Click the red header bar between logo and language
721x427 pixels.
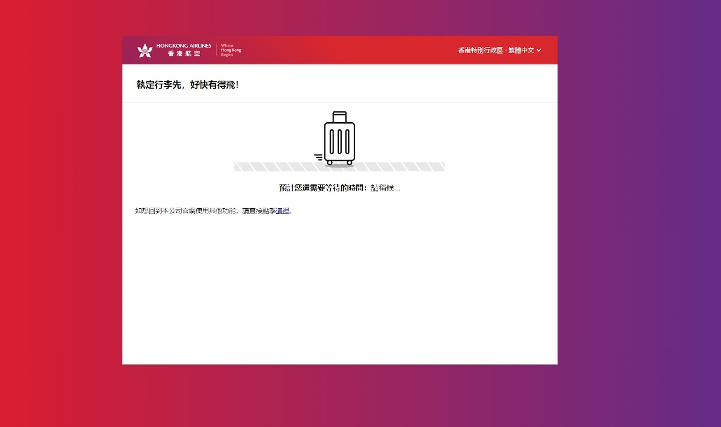349,50
